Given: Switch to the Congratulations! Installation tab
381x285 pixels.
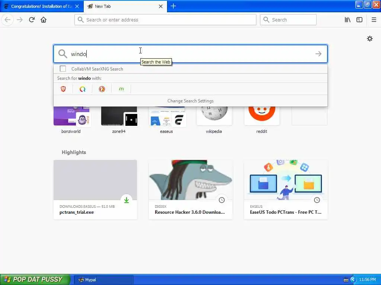Looking at the screenshot, I should click(42, 6).
